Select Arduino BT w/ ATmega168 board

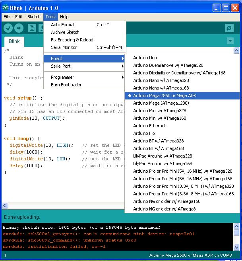[182, 148]
